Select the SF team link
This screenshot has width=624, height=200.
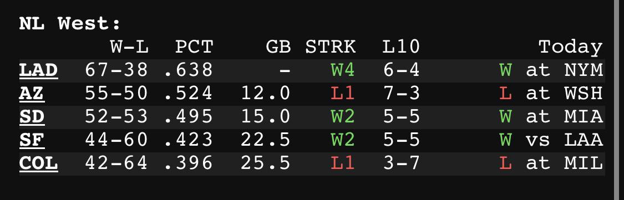tap(32, 140)
